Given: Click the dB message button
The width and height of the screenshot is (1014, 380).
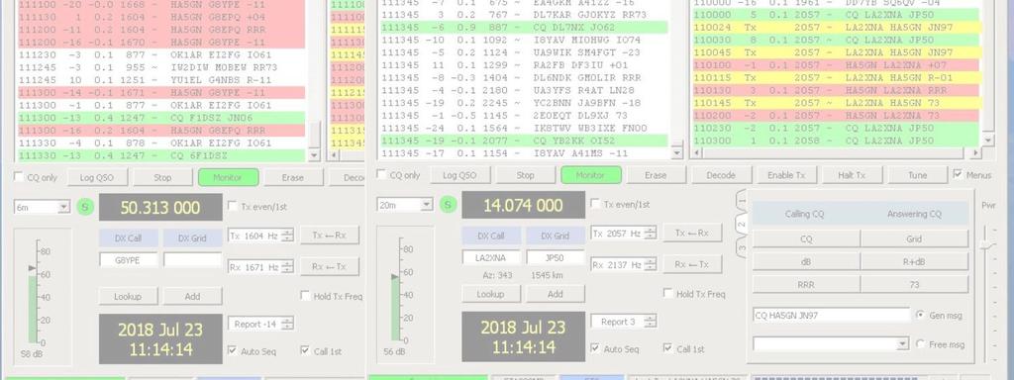Looking at the screenshot, I should (806, 261).
